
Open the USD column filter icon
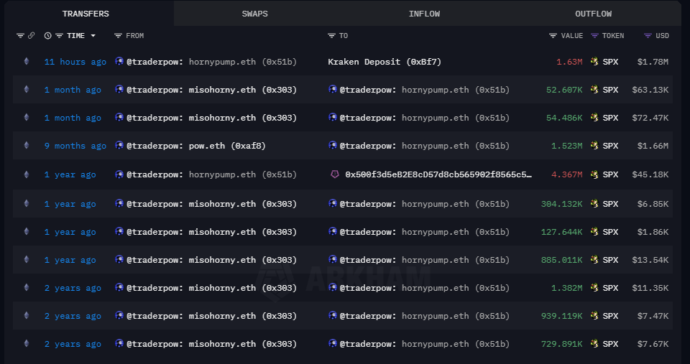tap(648, 36)
